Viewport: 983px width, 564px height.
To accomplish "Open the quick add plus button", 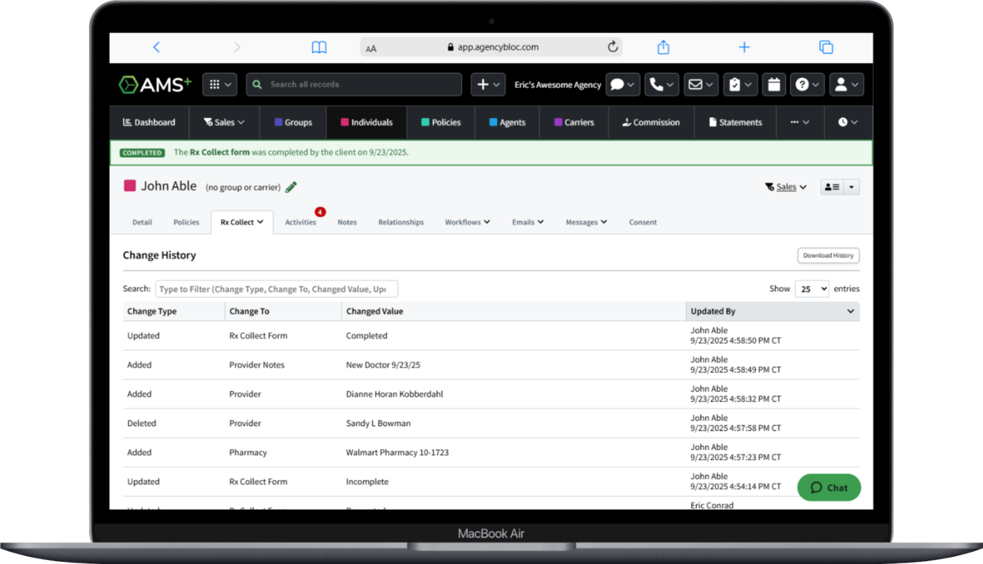I will click(484, 84).
